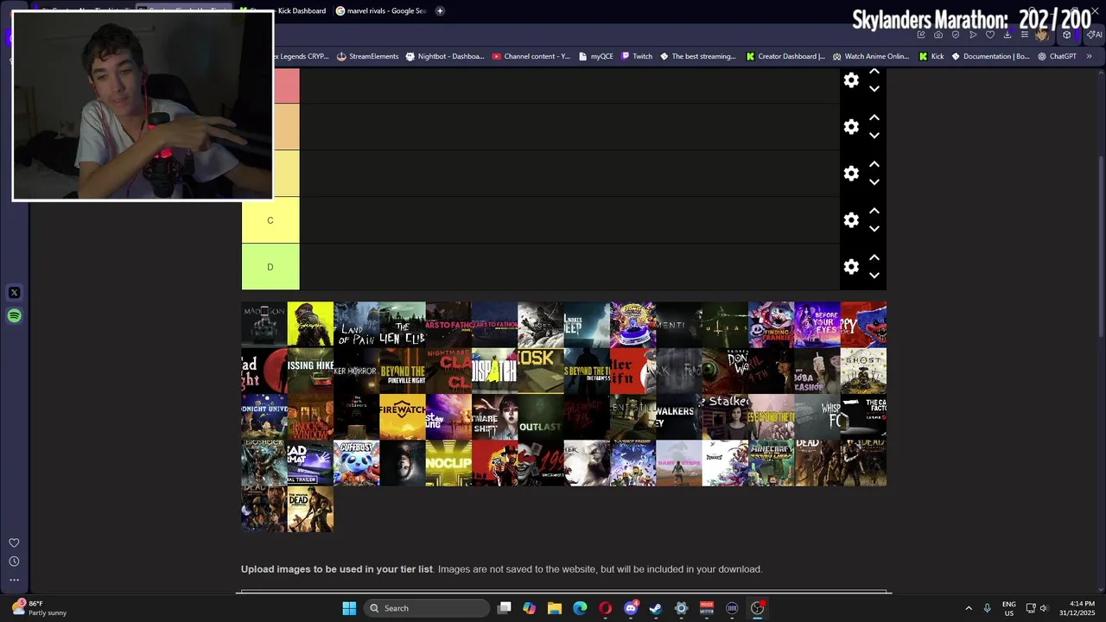Move tier D row up with arrow
The height and width of the screenshot is (622, 1106).
coord(874,257)
